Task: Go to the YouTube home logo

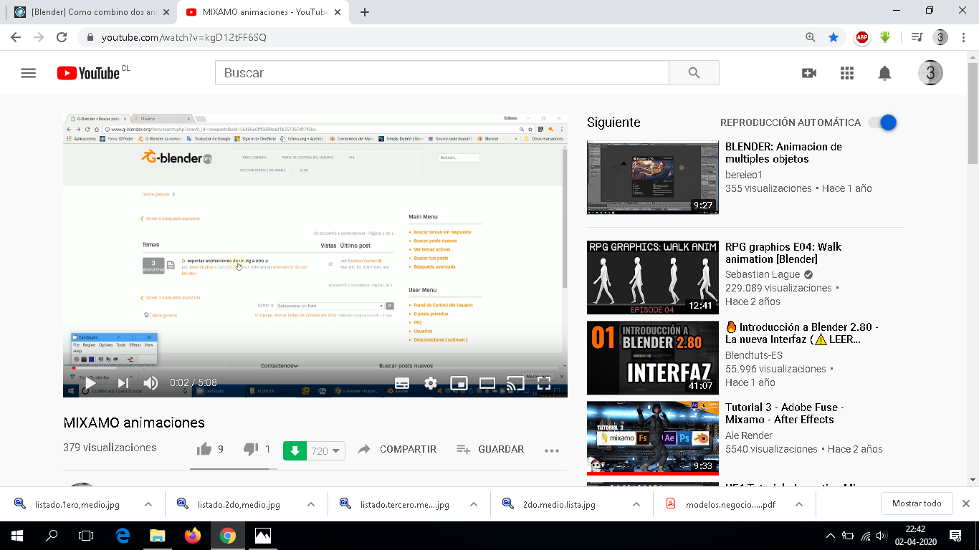Action: [88, 73]
